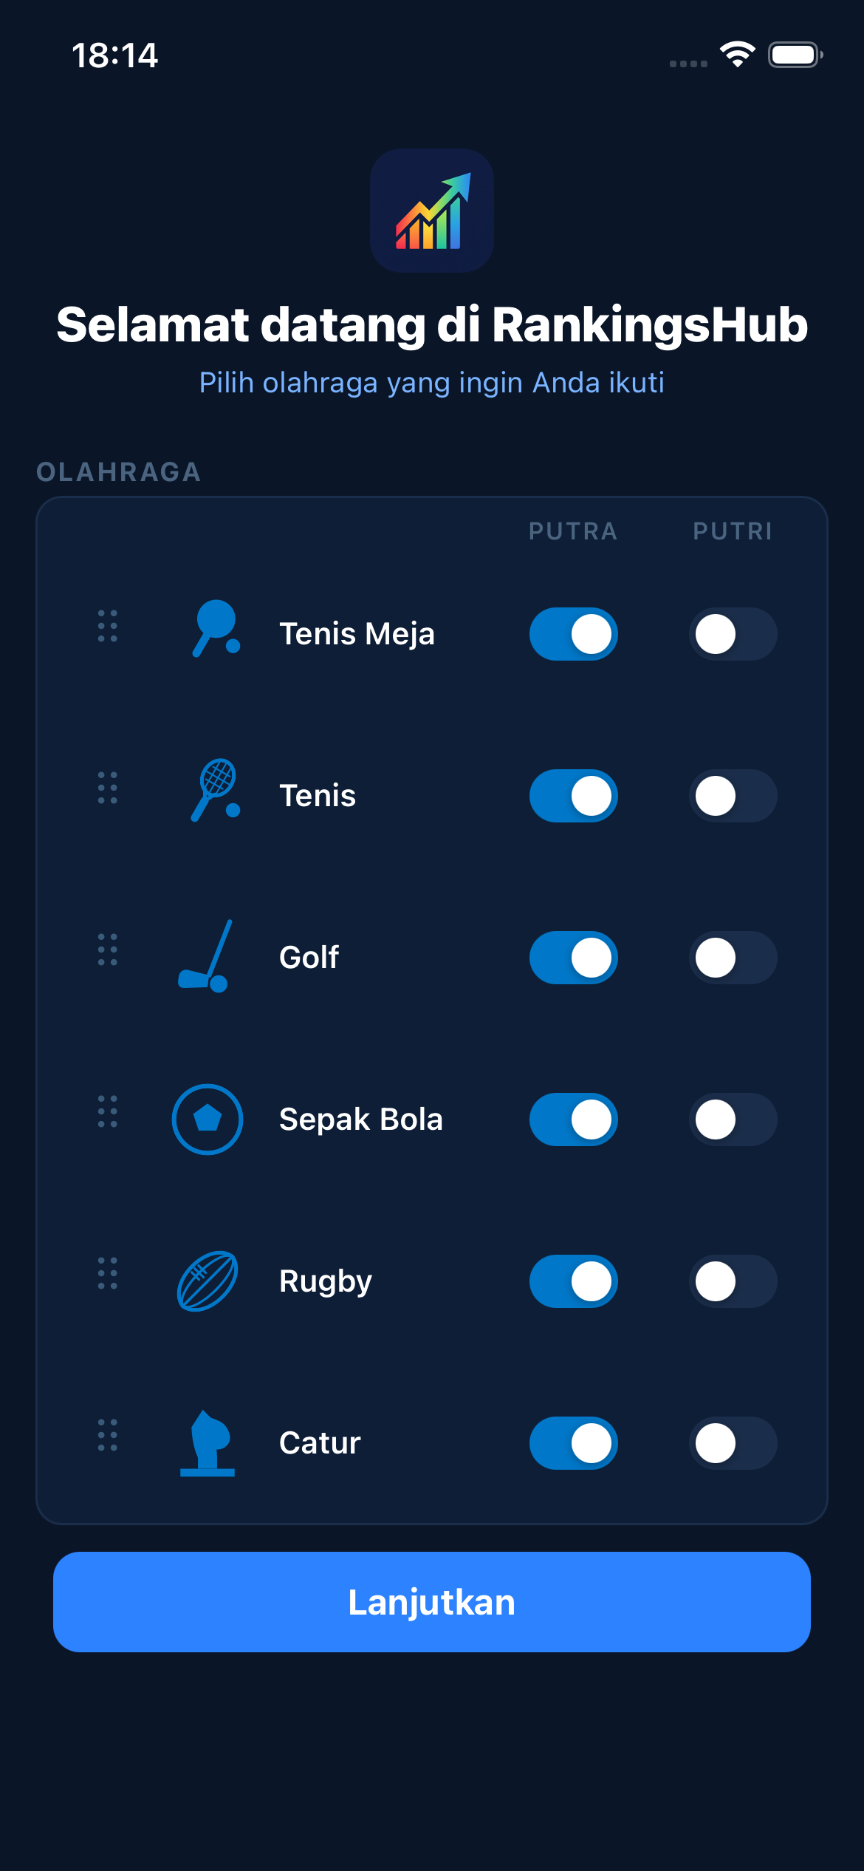
Task: Switch off Putra toggle for Rugby
Action: coord(574,1281)
